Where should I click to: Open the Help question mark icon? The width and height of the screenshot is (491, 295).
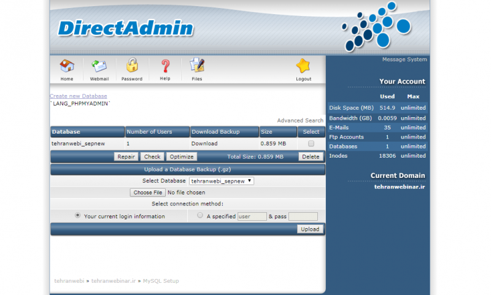pyautogui.click(x=165, y=66)
